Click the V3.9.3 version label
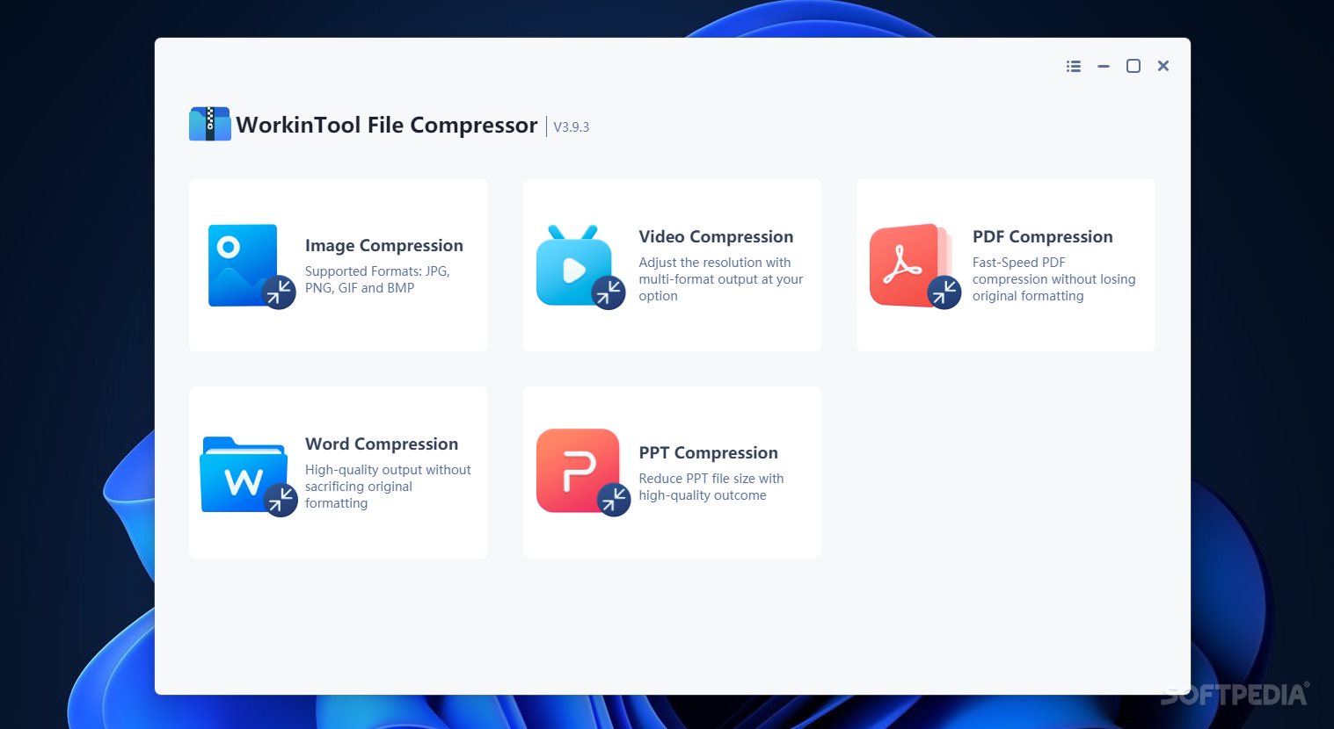This screenshot has width=1334, height=729. point(571,127)
